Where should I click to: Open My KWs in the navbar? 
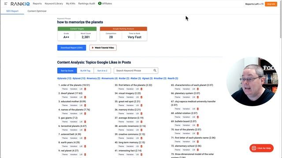click(70, 4)
